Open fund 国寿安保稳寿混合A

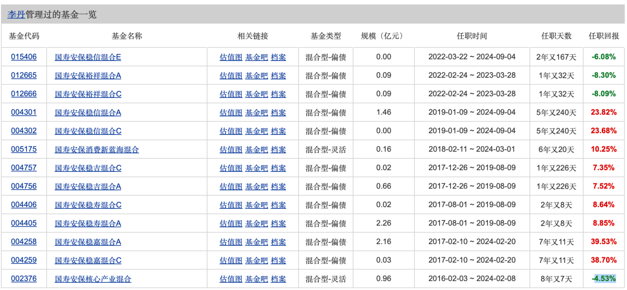pos(88,223)
